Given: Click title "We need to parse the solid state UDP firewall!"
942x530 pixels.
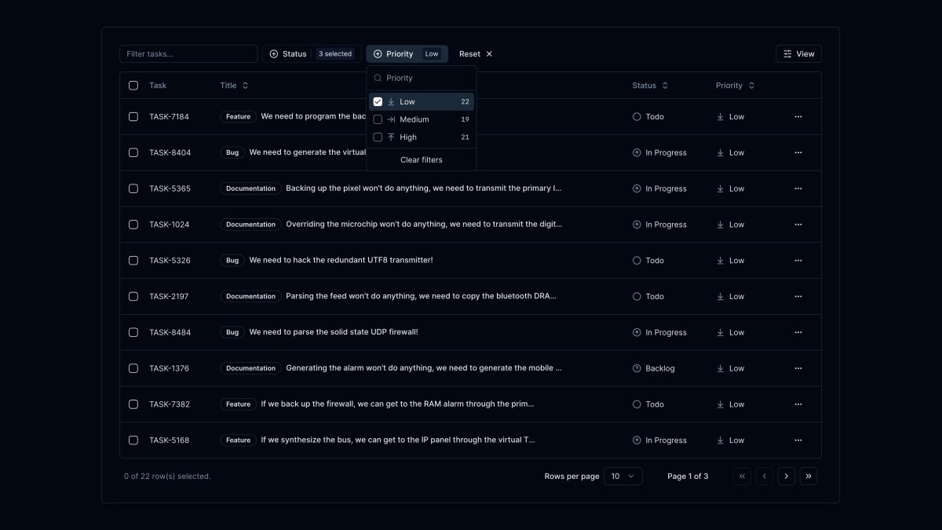Looking at the screenshot, I should point(334,332).
